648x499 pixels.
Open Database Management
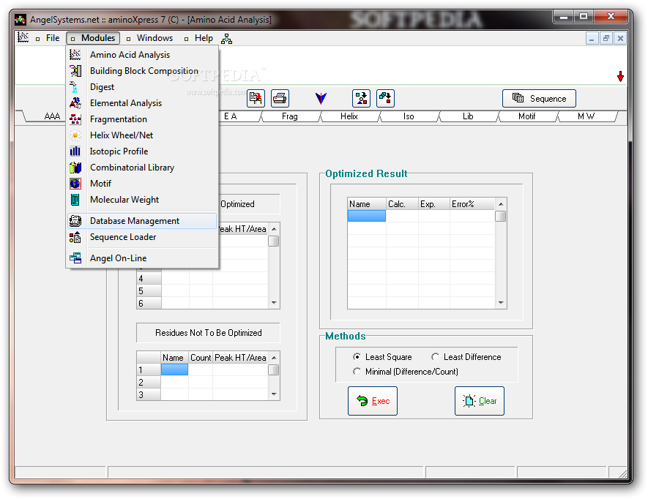142,221
